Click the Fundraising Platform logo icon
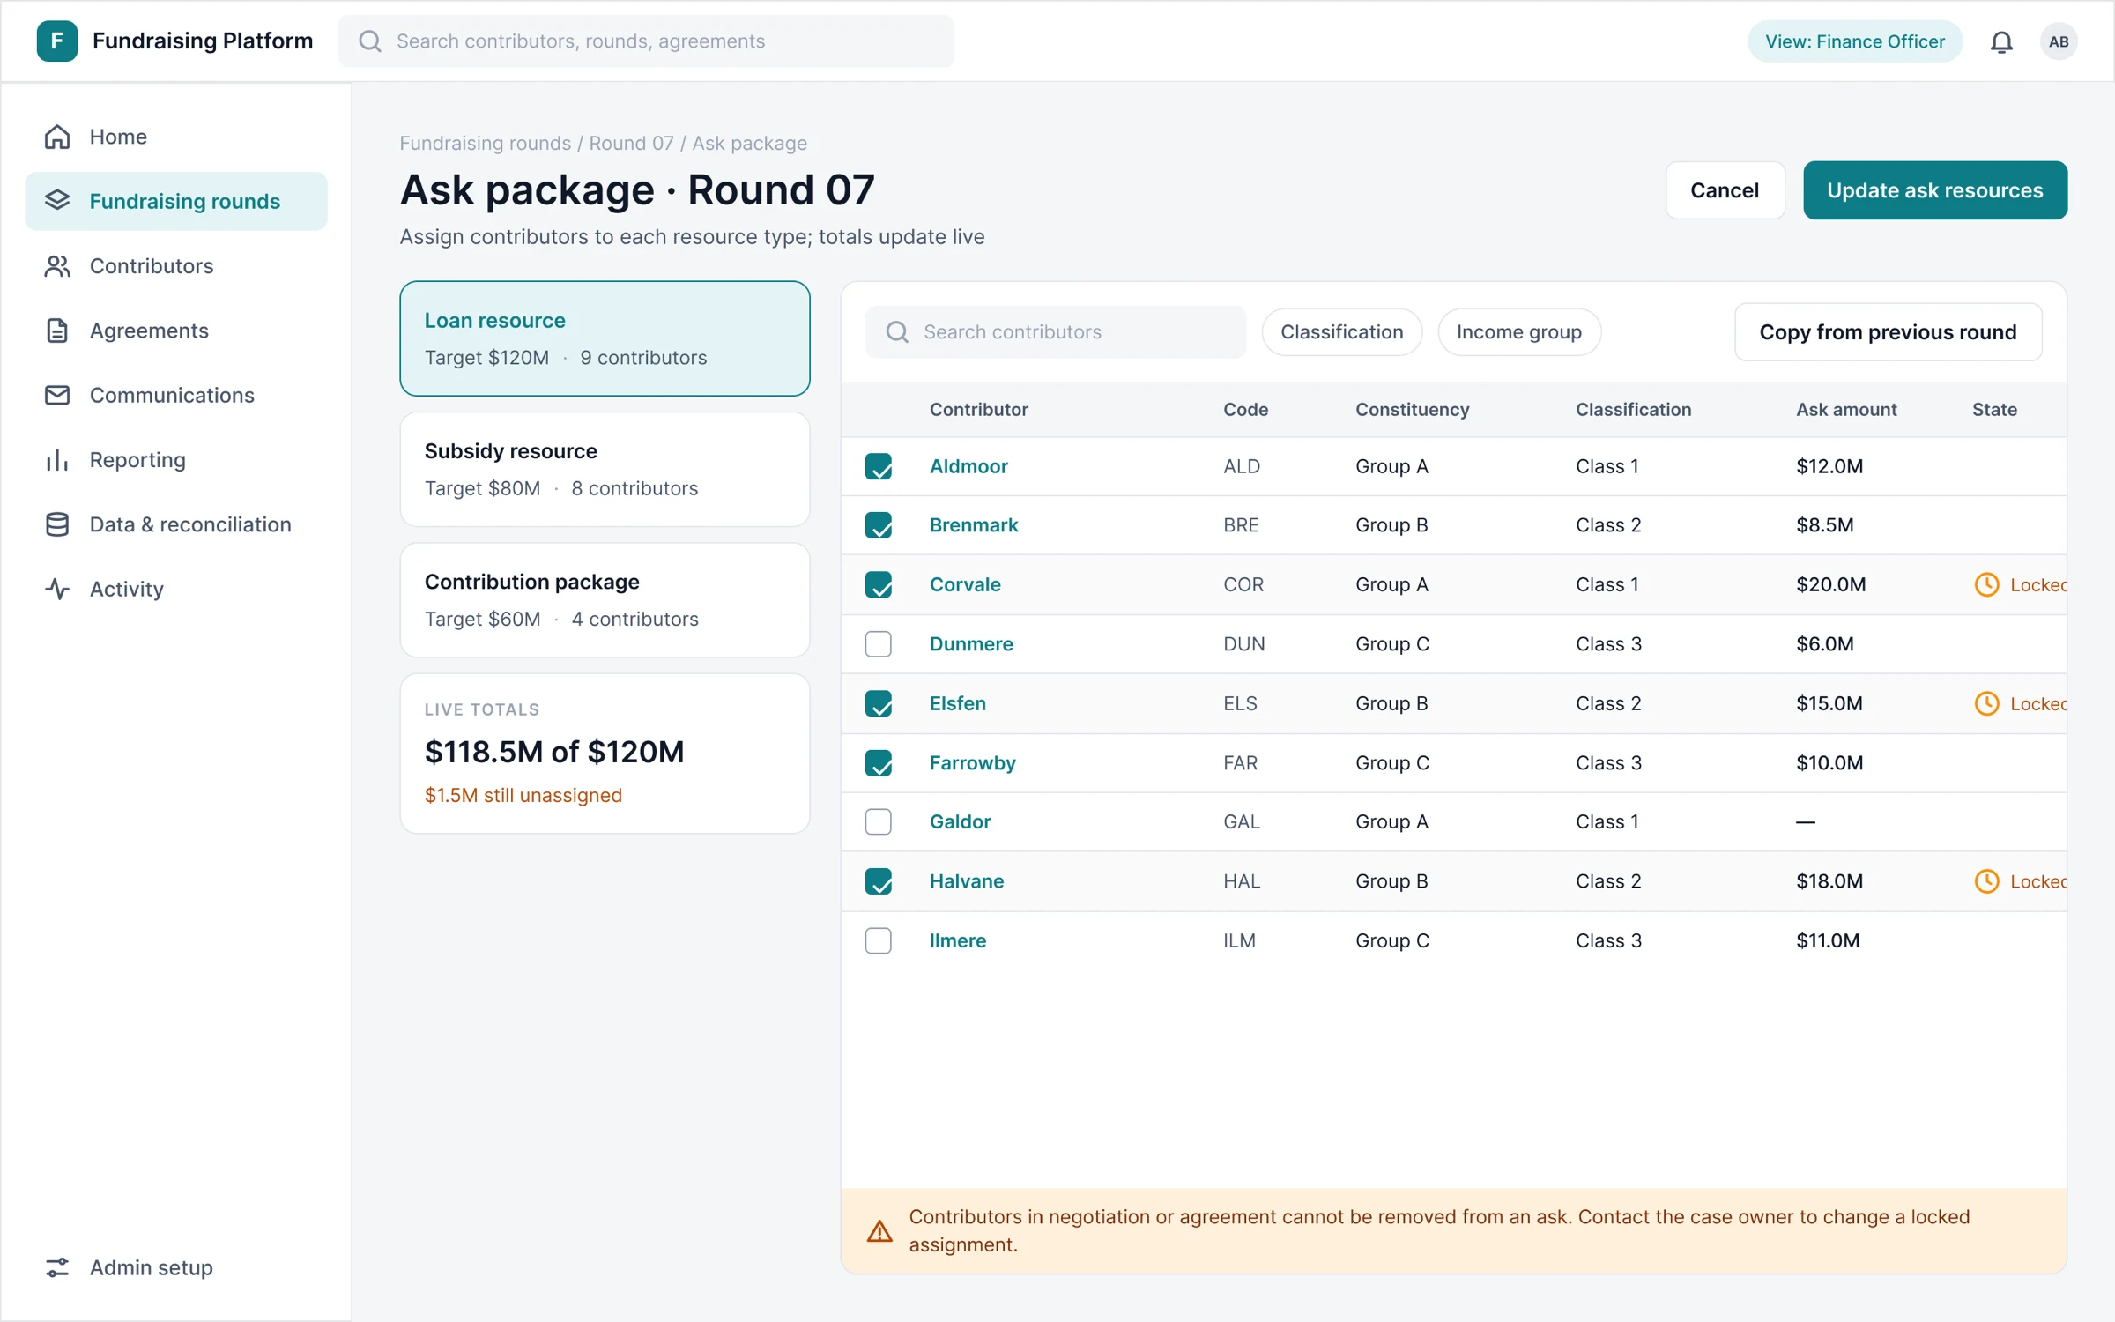The image size is (2115, 1322). 57,41
